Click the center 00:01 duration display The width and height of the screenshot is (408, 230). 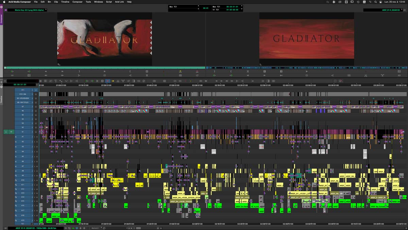point(206,8)
